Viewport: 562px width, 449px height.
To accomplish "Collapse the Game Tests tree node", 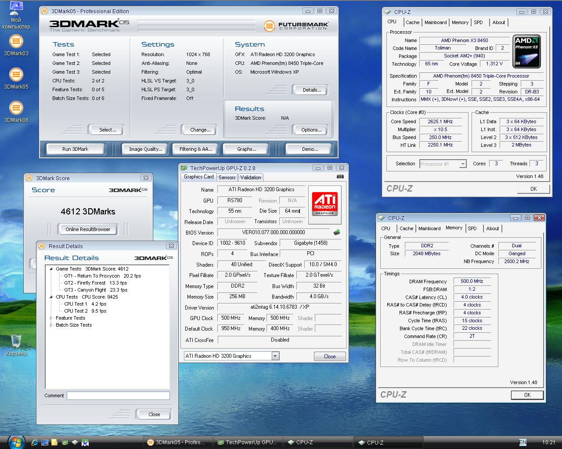I will [51, 269].
